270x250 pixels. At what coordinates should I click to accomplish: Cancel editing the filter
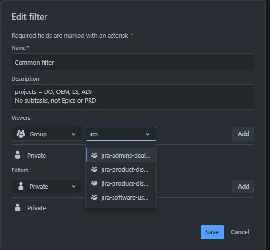(x=240, y=232)
